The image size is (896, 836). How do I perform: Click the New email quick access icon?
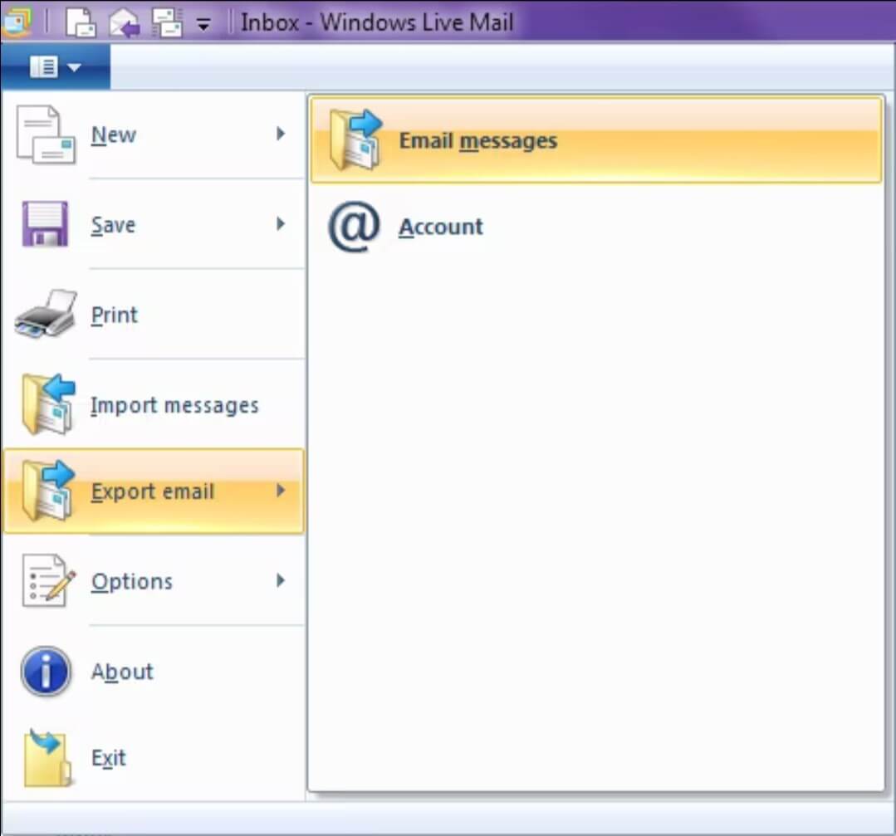pyautogui.click(x=81, y=22)
